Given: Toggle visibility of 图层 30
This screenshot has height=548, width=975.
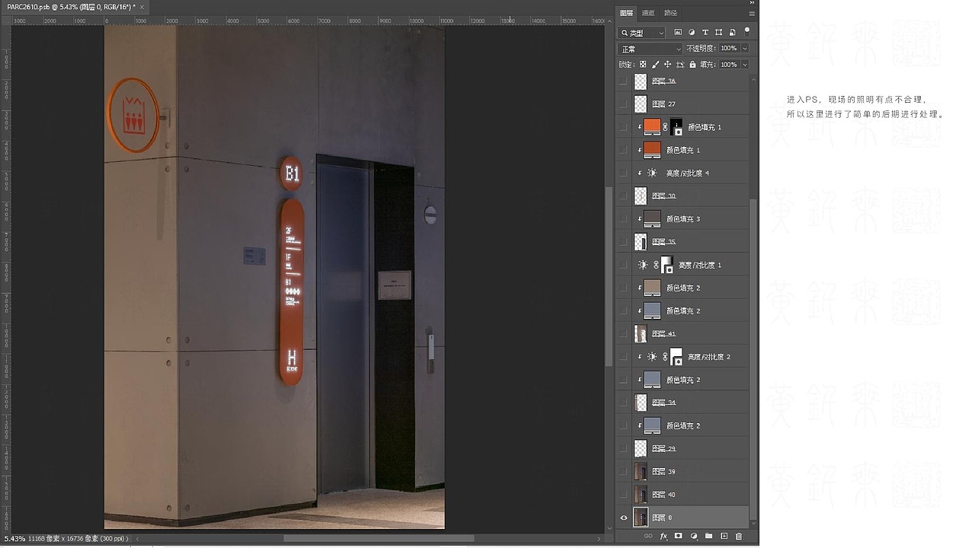Looking at the screenshot, I should coord(624,196).
